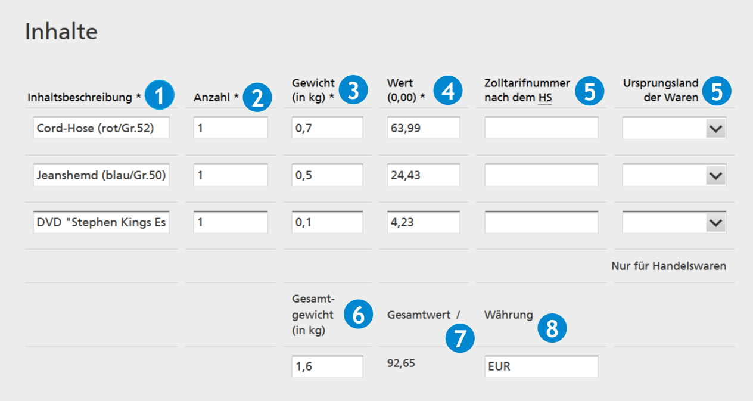Click the Jeanshemd weight field showing 0,5
Screen dimensions: 753x401
pyautogui.click(x=327, y=176)
